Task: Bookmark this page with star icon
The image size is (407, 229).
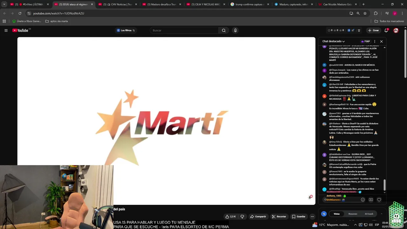Action: tap(365, 13)
